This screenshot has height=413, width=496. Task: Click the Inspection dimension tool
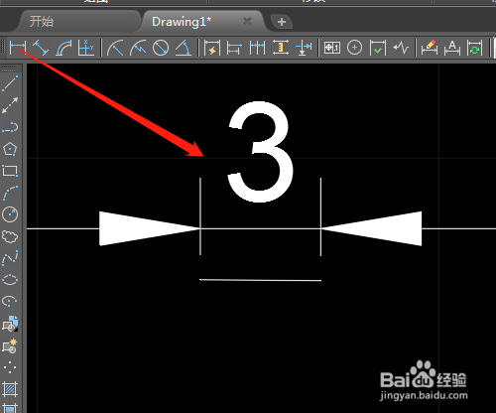click(378, 48)
